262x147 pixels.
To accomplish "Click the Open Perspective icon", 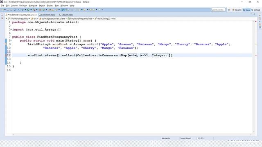I will [x=229, y=10].
